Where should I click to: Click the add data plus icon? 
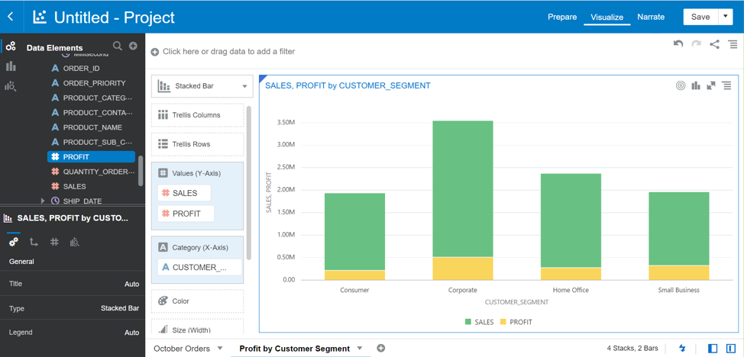tap(133, 47)
